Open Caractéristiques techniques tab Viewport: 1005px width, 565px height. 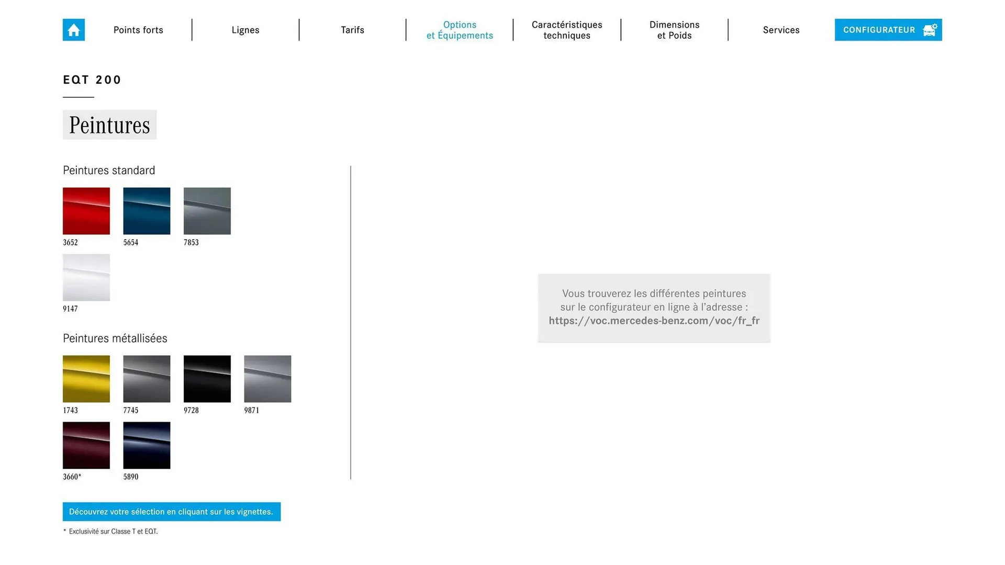pyautogui.click(x=567, y=30)
